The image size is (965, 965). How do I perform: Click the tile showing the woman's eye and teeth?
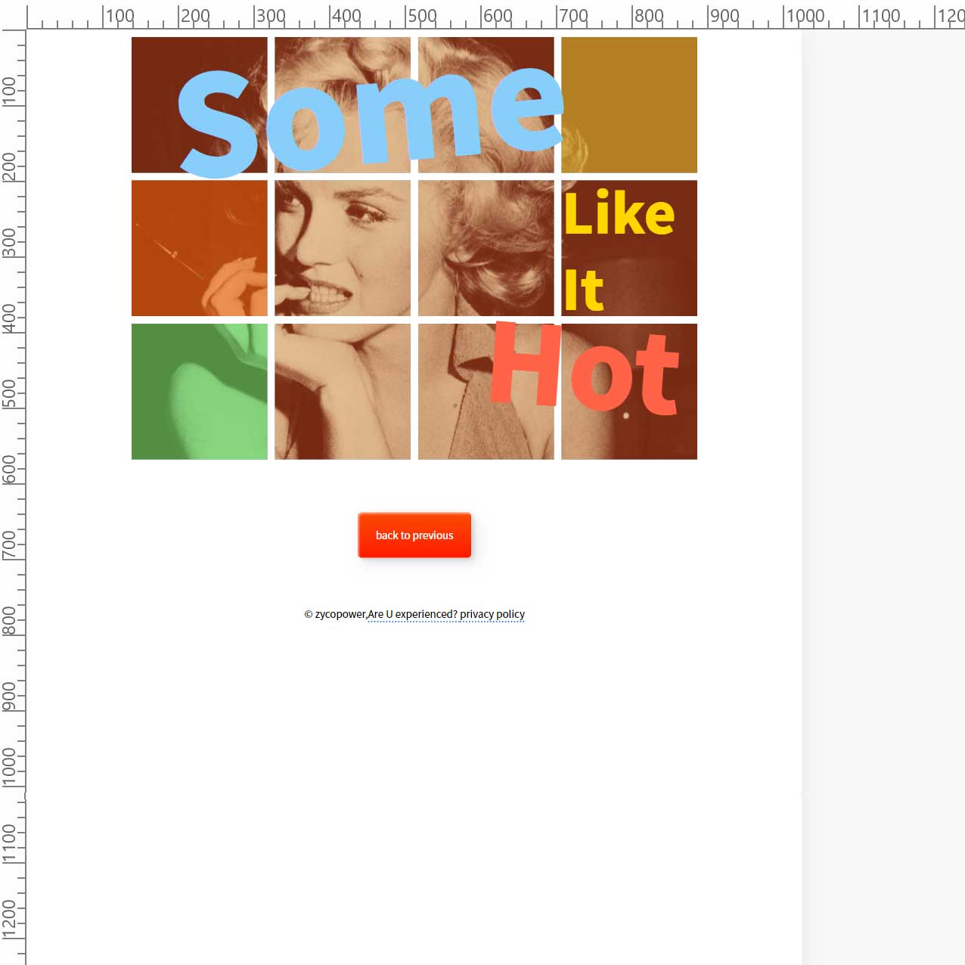coord(343,248)
